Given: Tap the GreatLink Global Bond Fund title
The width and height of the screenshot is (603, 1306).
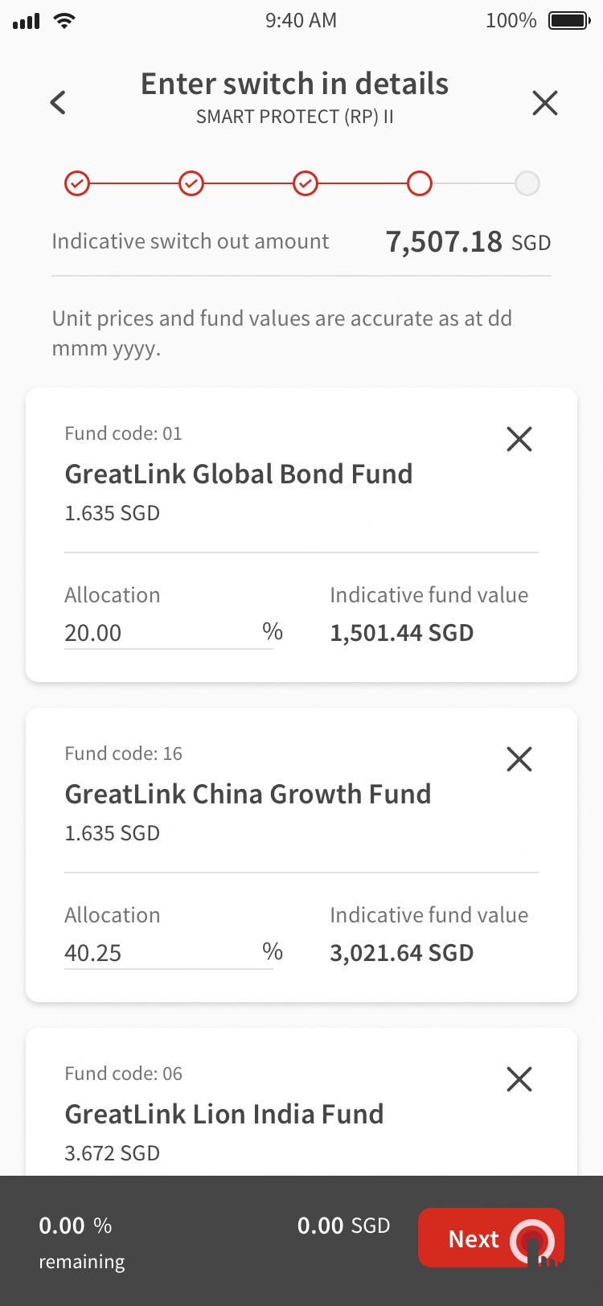Looking at the screenshot, I should [239, 474].
